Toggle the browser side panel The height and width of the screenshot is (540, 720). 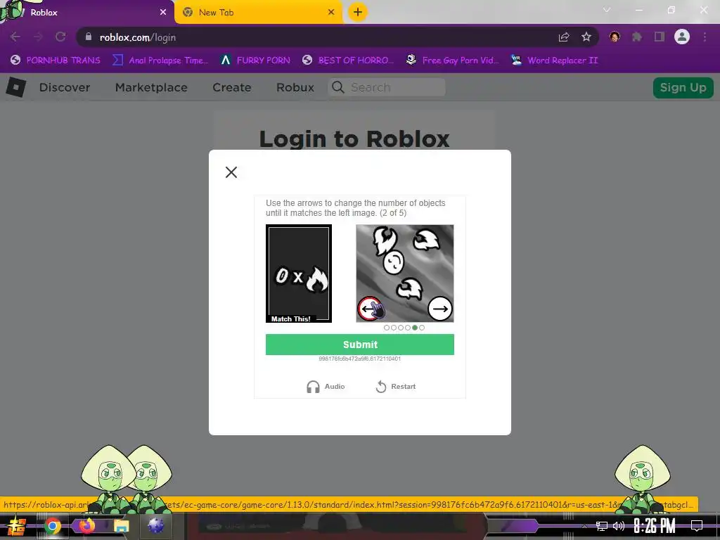[x=660, y=37]
